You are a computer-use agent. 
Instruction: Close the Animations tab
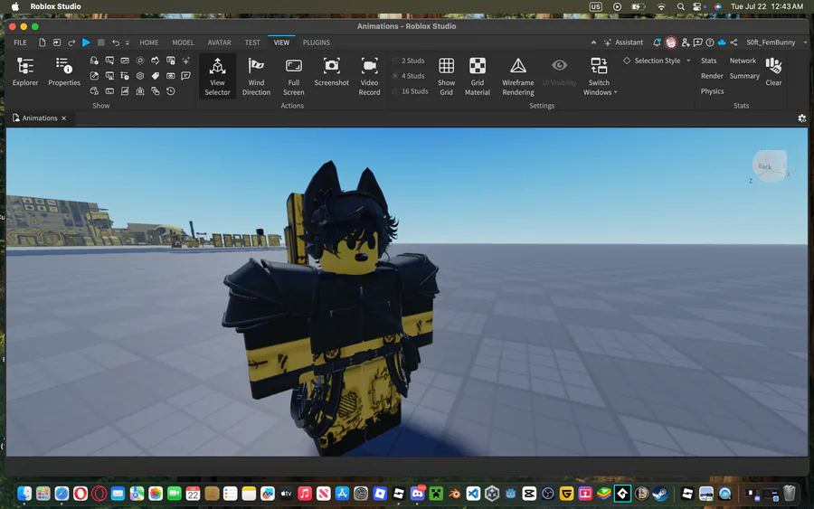[64, 118]
